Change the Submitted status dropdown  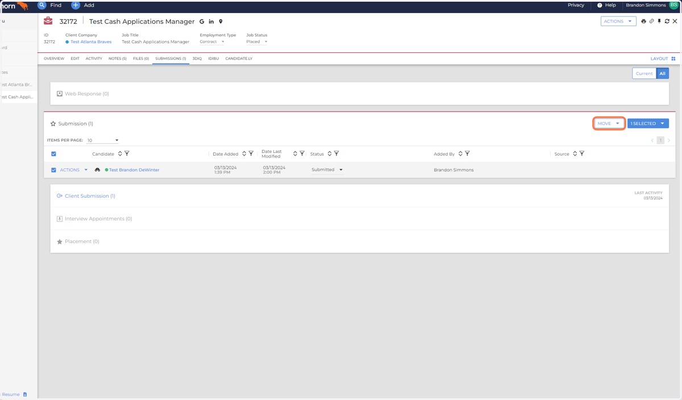327,170
